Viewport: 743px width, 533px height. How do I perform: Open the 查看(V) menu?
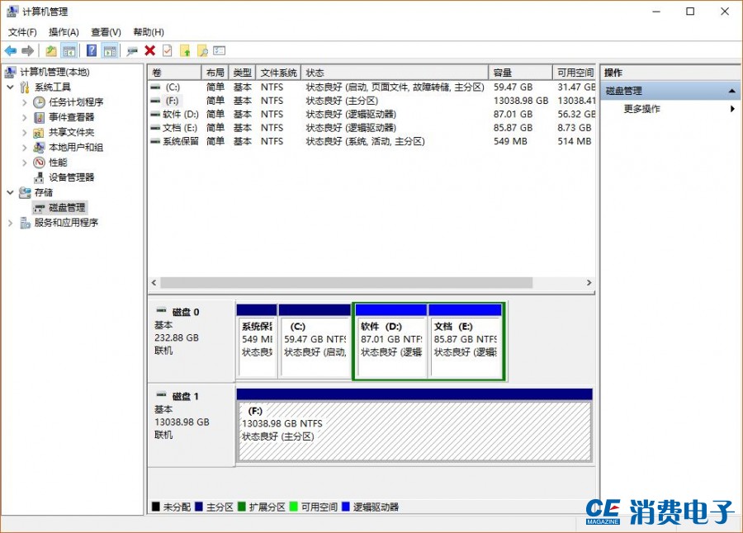click(x=106, y=32)
